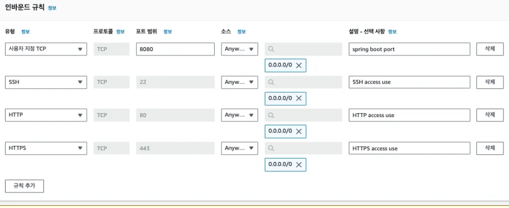Open the 정보 link beside 프로토콜
Viewport: 509px width, 208px height.
[120, 32]
